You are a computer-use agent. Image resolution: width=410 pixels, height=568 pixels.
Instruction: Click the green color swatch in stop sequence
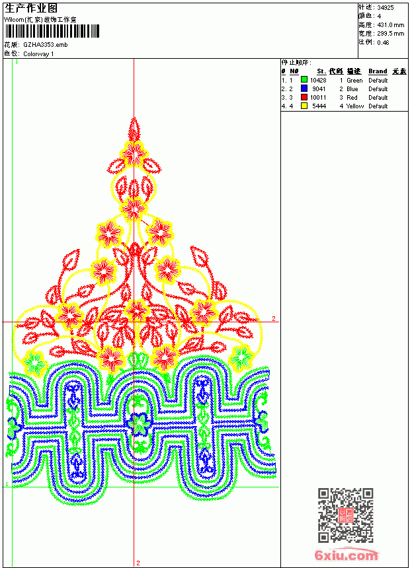304,80
